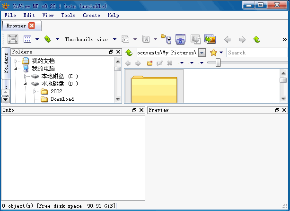
Task: Click the thumbnail size slider handle
Action: click(x=218, y=62)
